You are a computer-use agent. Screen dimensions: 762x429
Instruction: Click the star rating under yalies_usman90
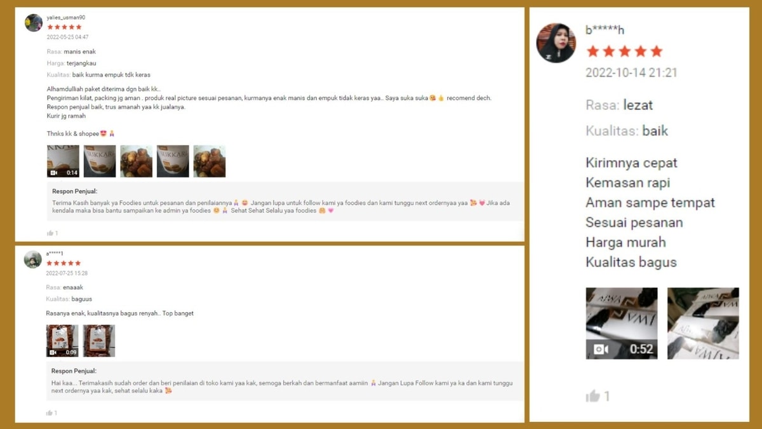pyautogui.click(x=64, y=27)
